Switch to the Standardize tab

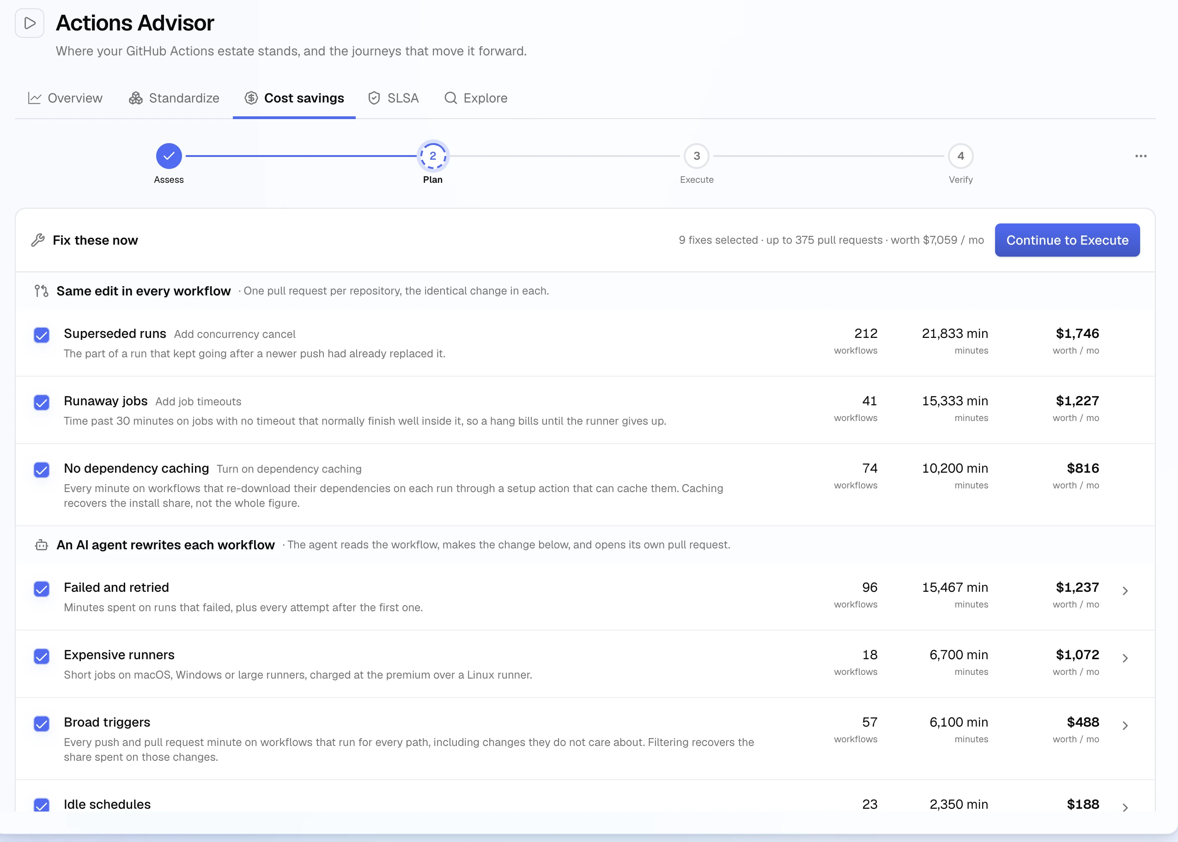pyautogui.click(x=174, y=98)
